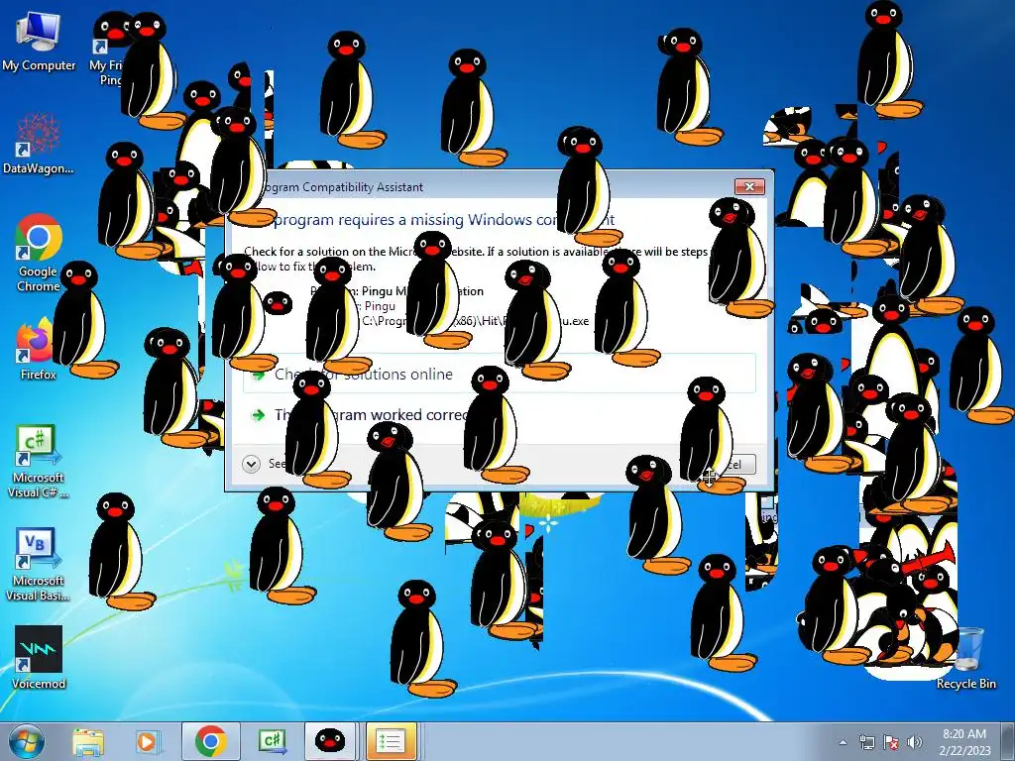1015x761 pixels.
Task: Open the clock showing 8:20 AM
Action: point(964,741)
